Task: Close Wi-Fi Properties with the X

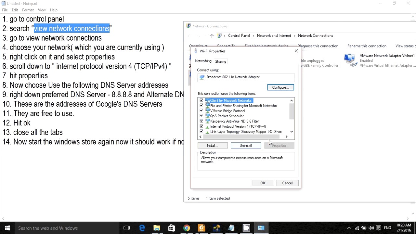Action: [x=296, y=51]
